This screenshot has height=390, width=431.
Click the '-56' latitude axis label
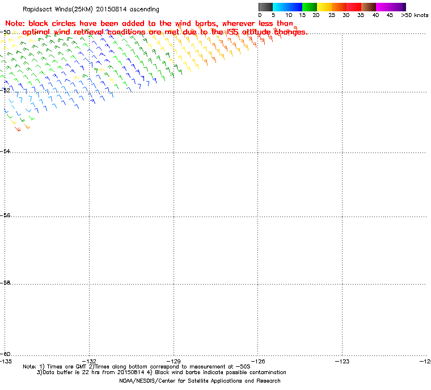click(x=5, y=215)
